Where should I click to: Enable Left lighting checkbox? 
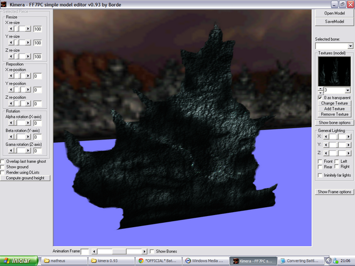click(337, 161)
